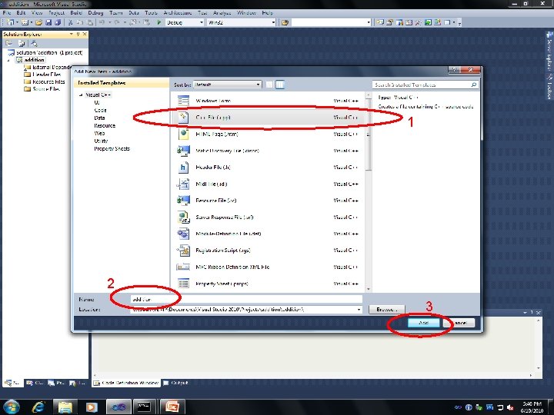554x415 pixels.
Task: Switch to Code Definition Window tab
Action: click(126, 383)
